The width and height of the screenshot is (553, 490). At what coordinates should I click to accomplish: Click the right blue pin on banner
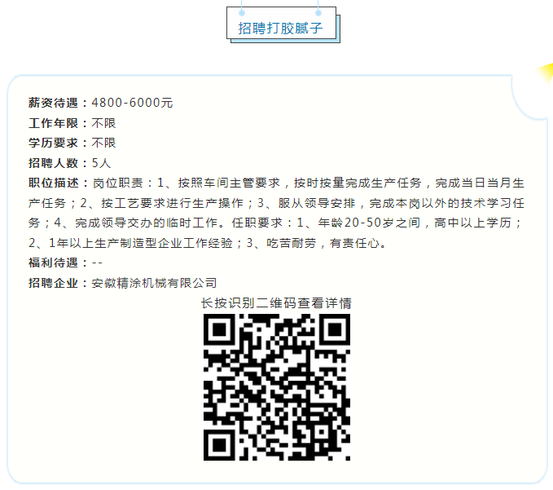[x=318, y=13]
